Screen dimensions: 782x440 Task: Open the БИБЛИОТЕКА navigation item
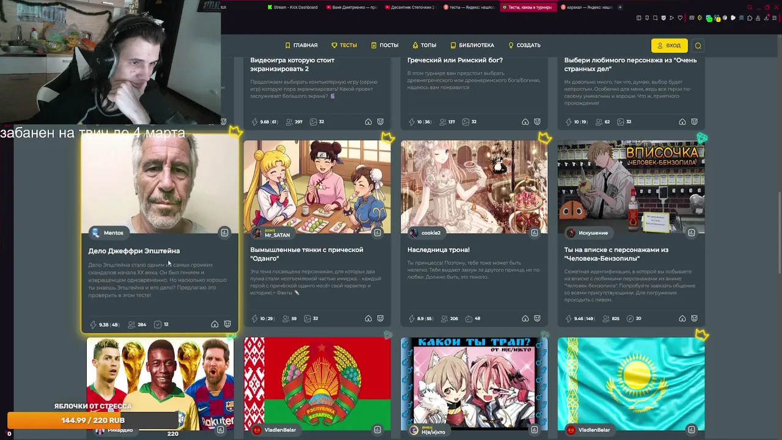point(472,45)
